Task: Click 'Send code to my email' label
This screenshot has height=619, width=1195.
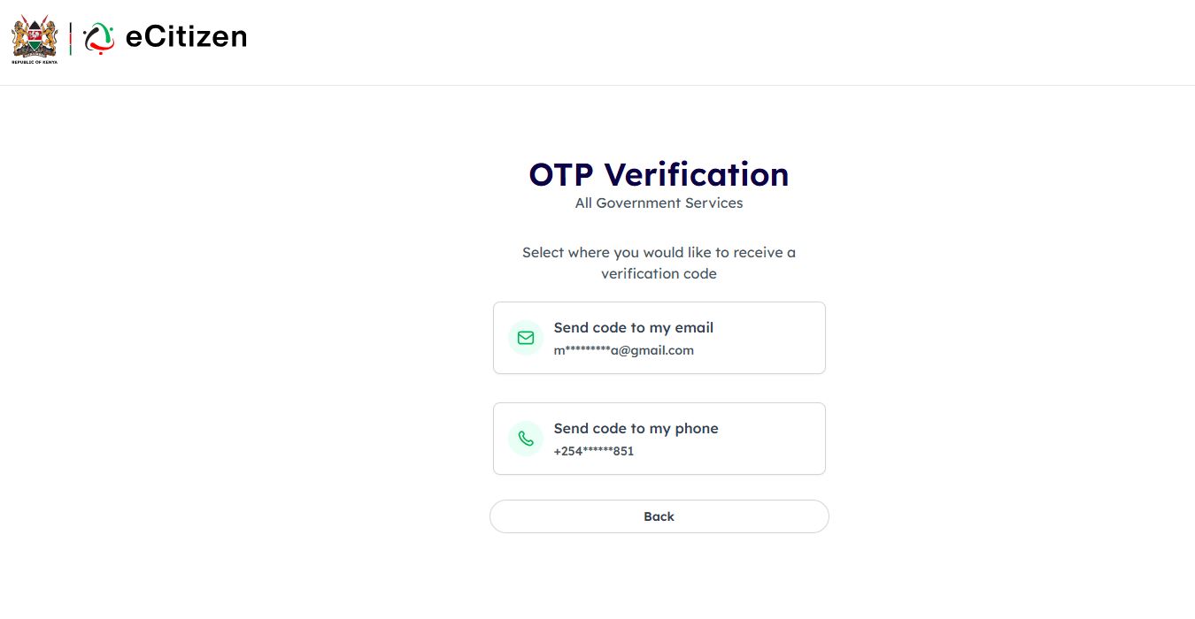Action: pyautogui.click(x=633, y=328)
